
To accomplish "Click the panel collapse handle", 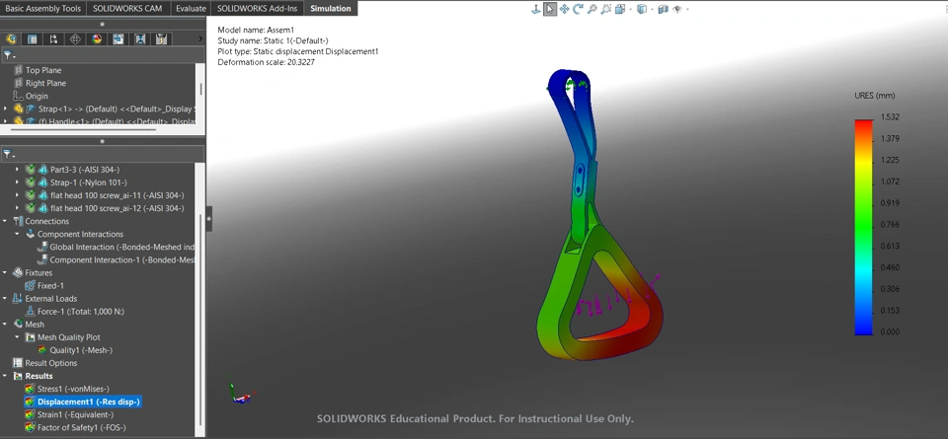I will [x=209, y=219].
